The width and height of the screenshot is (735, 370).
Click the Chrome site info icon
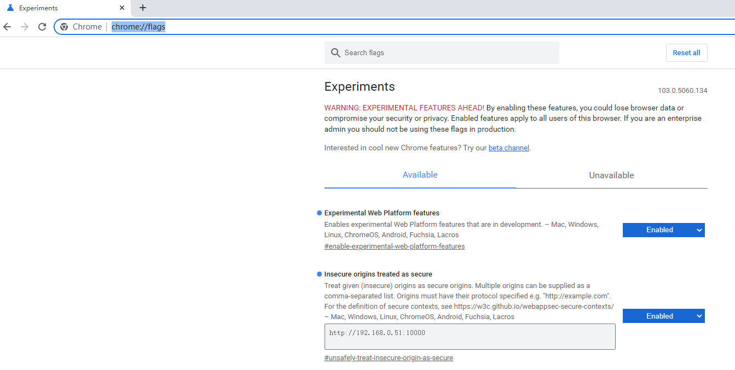(x=64, y=27)
